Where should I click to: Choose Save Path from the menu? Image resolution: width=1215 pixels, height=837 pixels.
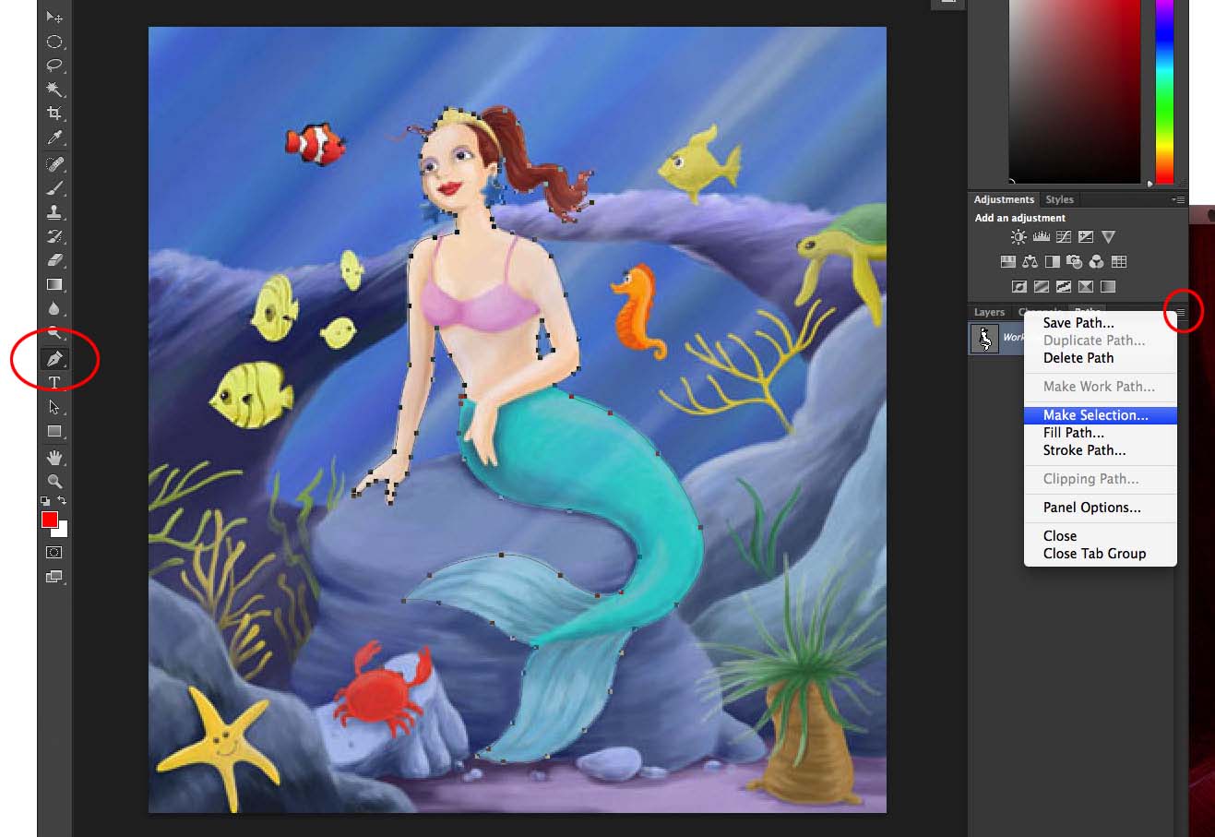coord(1100,323)
